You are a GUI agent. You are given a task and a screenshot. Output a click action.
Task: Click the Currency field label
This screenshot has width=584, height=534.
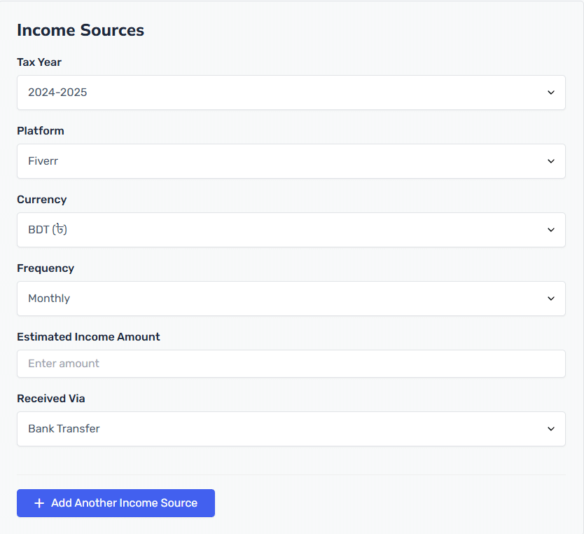pyautogui.click(x=42, y=200)
